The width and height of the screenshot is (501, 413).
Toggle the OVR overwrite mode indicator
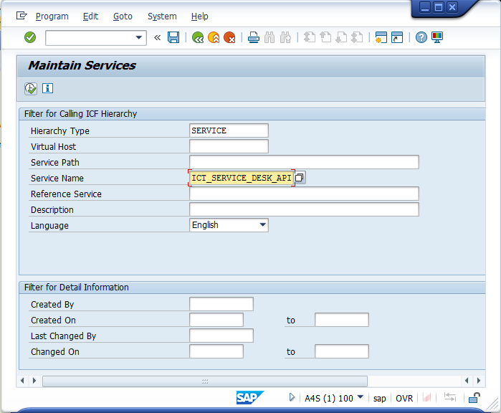tap(404, 398)
